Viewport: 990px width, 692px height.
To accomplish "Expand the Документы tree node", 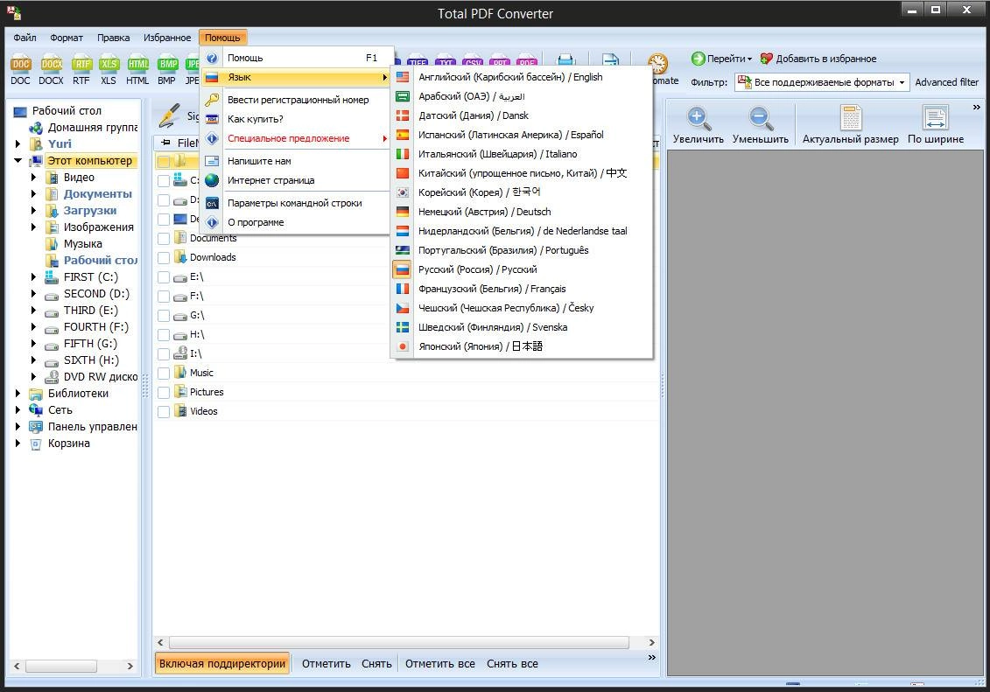I will 33,193.
